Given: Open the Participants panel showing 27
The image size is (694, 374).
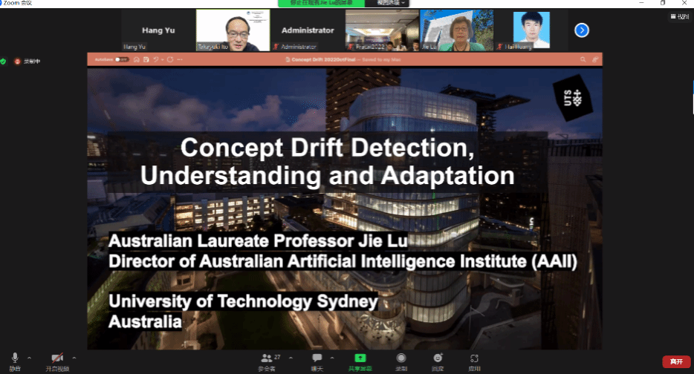Looking at the screenshot, I should [x=267, y=359].
